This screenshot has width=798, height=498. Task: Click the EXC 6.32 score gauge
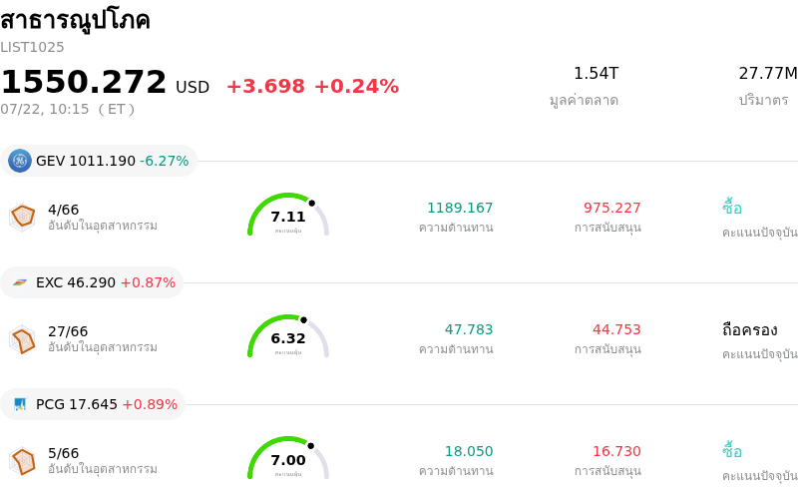click(288, 336)
